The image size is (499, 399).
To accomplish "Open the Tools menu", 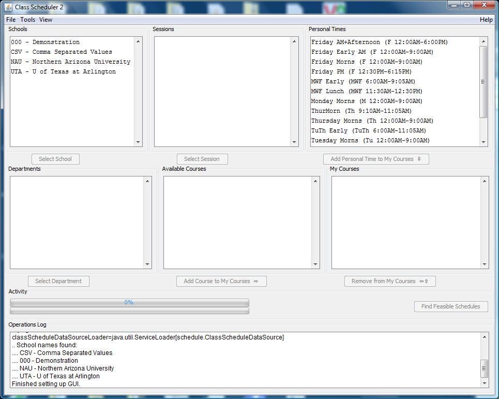I will click(x=27, y=19).
